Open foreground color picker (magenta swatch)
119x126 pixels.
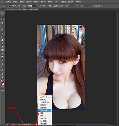coord(2,83)
